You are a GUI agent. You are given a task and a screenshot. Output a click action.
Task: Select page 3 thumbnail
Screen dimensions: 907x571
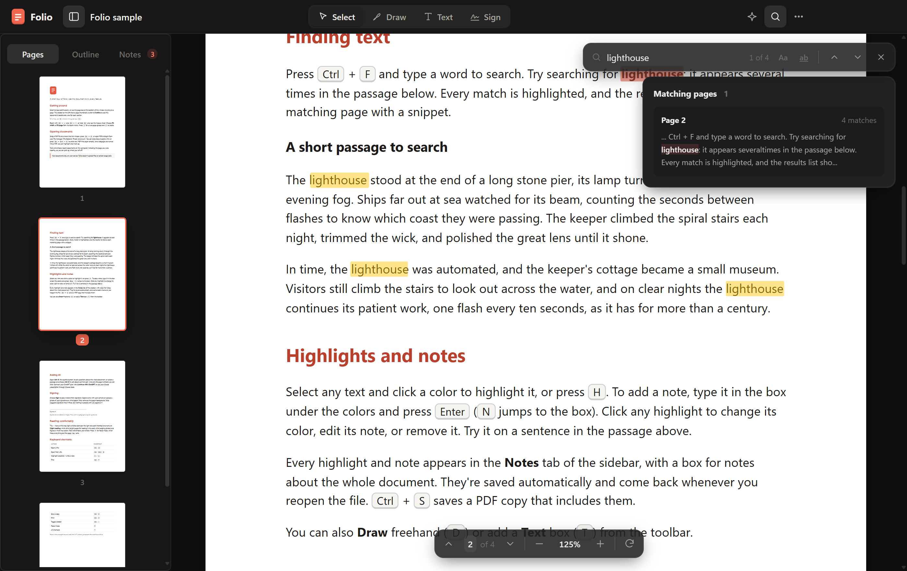[82, 416]
